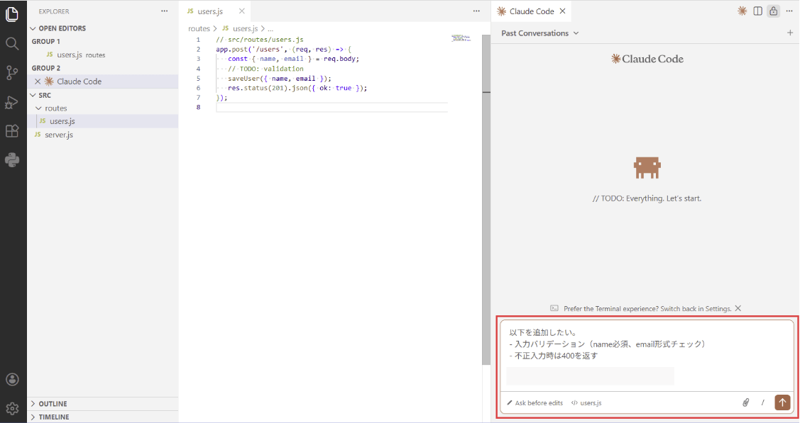The height and width of the screenshot is (423, 800).
Task: Toggle the users.js context chip in prompt box
Action: 586,402
